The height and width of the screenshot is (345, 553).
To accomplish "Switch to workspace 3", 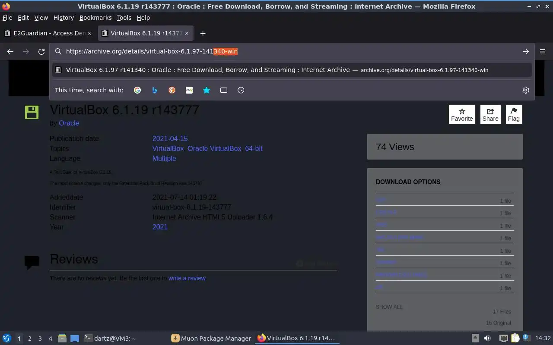I will point(40,339).
